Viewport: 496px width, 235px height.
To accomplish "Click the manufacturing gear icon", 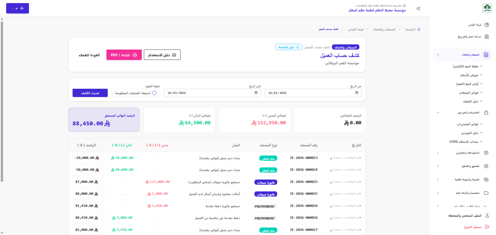I will 486,166.
